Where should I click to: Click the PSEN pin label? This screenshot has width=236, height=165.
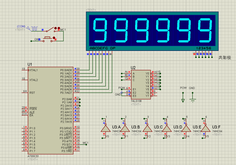point(33,109)
